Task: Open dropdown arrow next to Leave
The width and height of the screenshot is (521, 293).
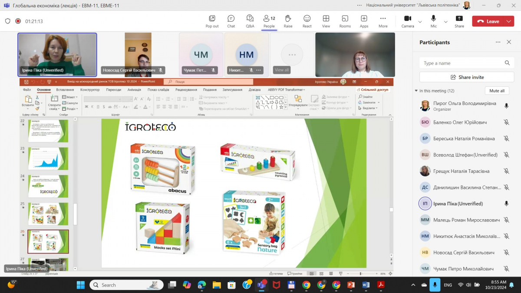Action: 508,21
